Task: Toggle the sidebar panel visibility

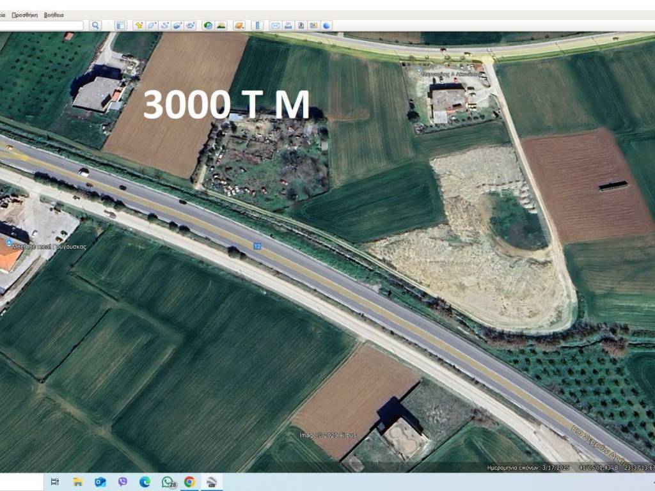Action: coord(120,26)
